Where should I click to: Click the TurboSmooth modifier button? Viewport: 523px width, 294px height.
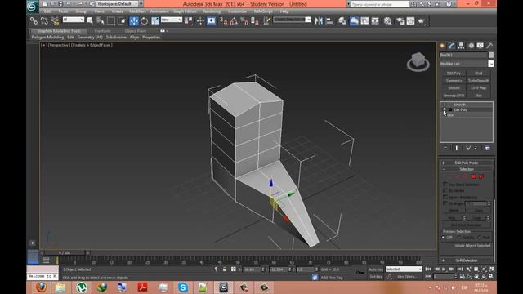pos(478,80)
